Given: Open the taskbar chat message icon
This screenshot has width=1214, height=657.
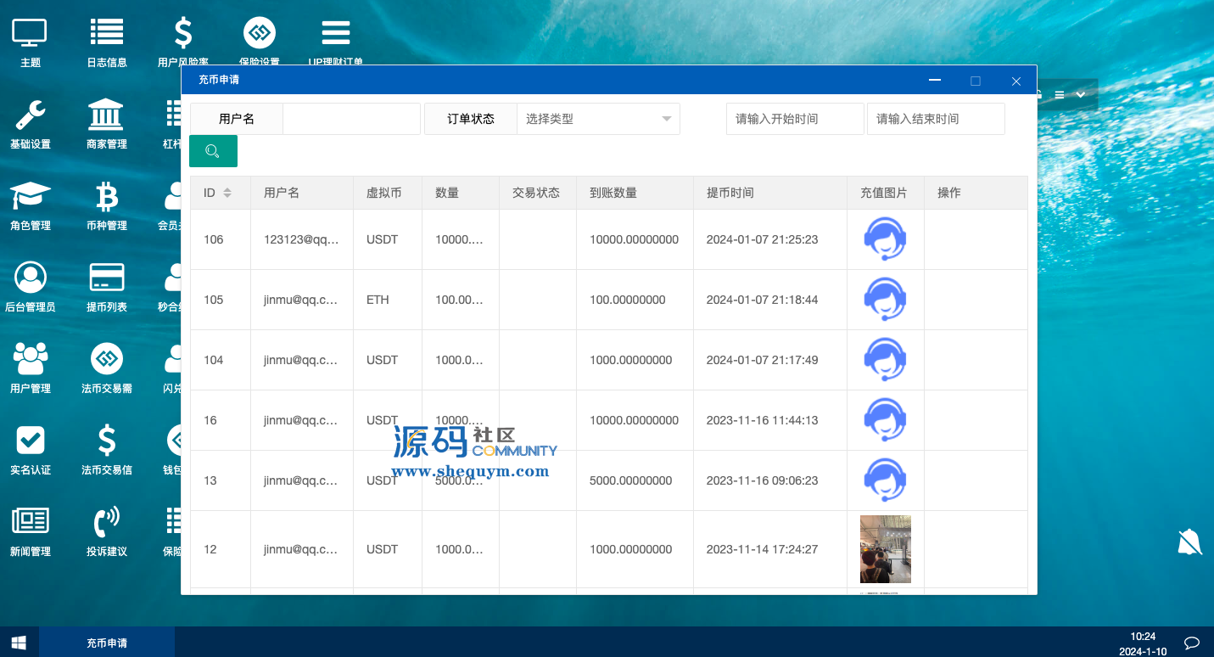Looking at the screenshot, I should click(1191, 643).
